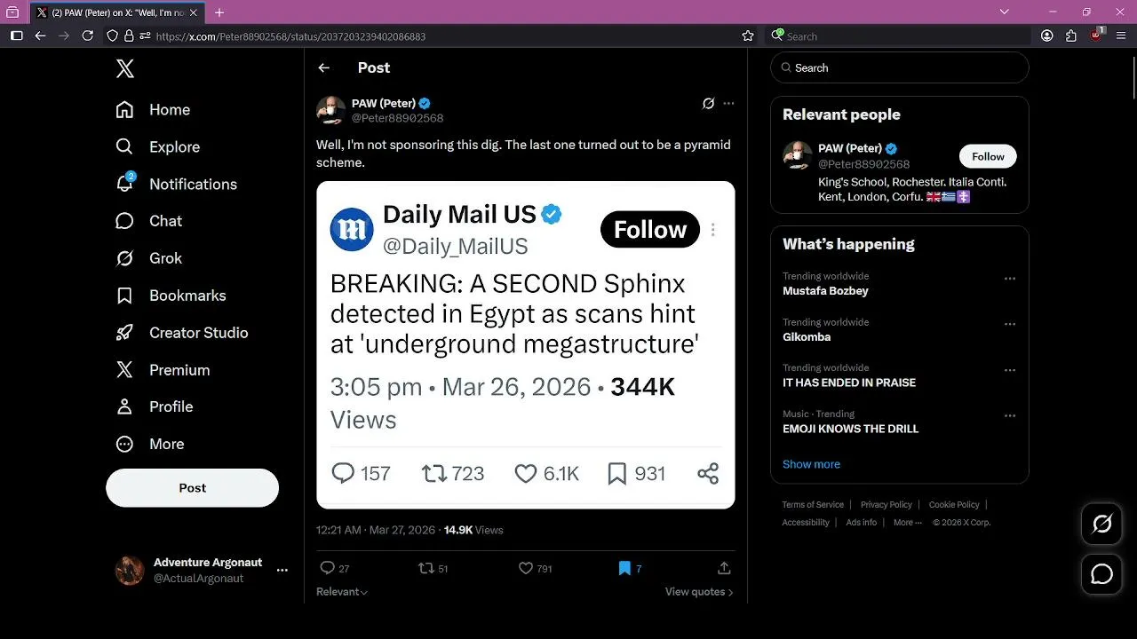
Task: Click the X logo home icon
Action: [125, 68]
